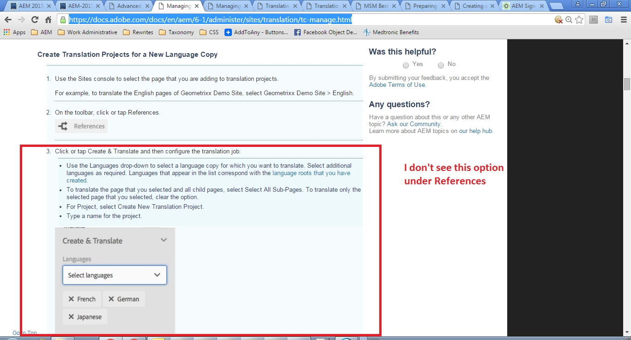Open the AEM bookmarks folder
Viewport: 631px width, 340px height.
click(x=41, y=32)
